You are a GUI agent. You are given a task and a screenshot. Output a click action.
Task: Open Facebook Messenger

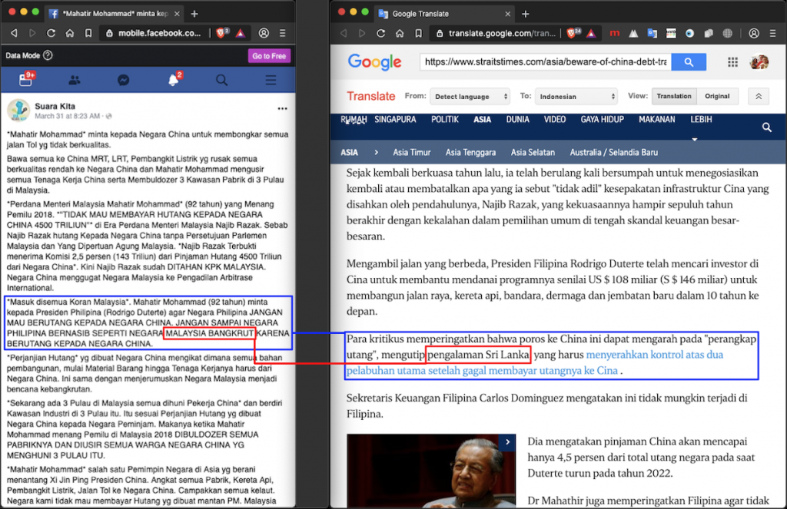(x=124, y=81)
